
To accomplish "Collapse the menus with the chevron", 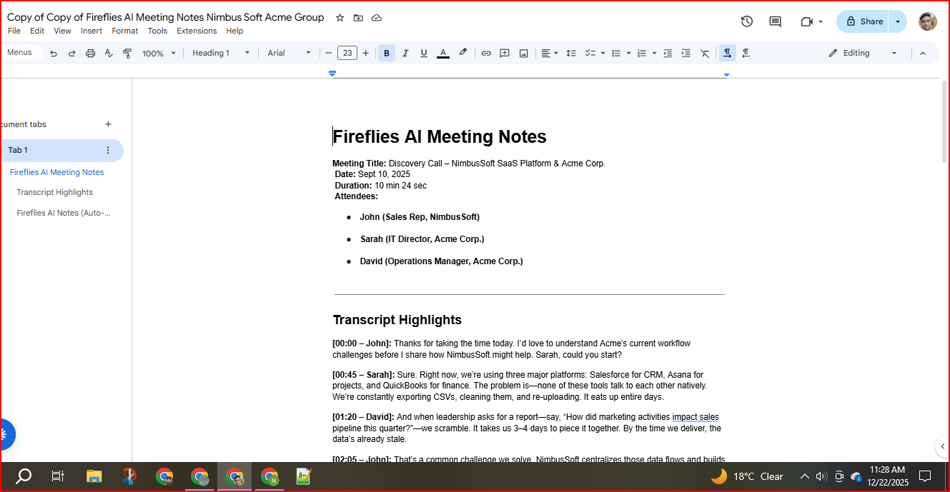I will [x=922, y=53].
